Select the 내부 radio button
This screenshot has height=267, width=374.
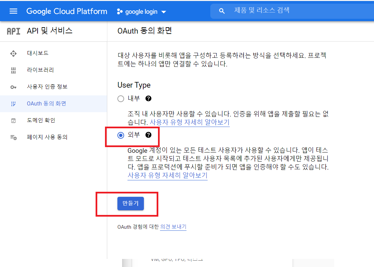[x=121, y=99]
